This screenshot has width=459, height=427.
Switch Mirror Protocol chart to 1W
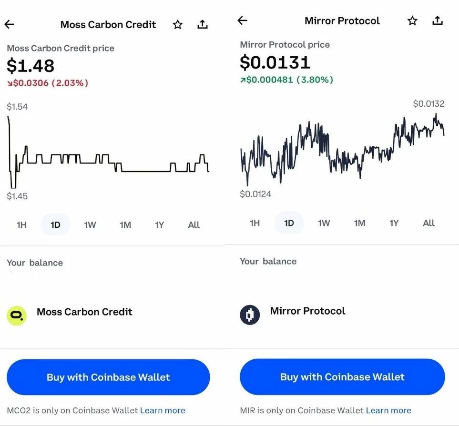click(x=324, y=223)
